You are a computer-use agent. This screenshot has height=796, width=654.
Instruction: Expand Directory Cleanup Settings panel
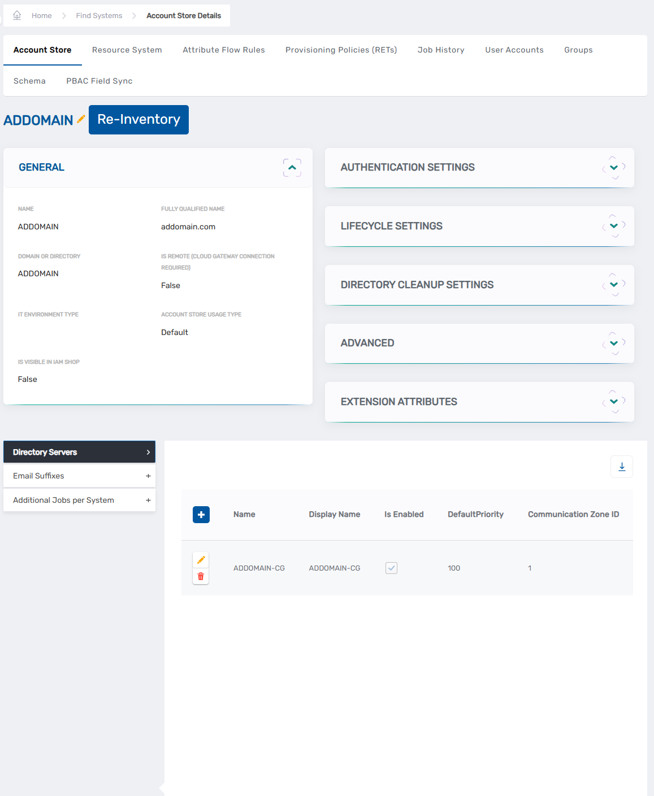tap(614, 285)
